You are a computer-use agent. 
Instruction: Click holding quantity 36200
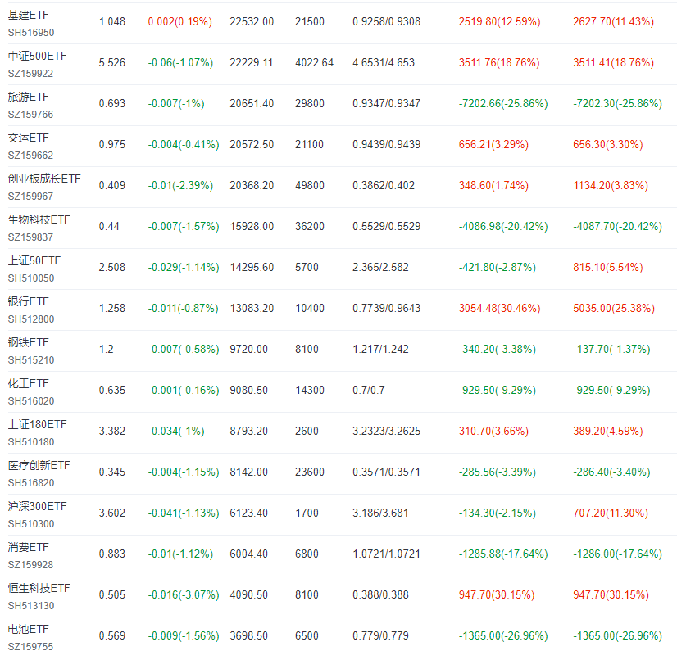[310, 227]
